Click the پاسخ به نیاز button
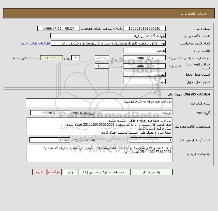 (151, 172)
